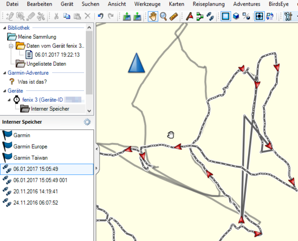The image size is (298, 241).
Task: Open the Suchen menu
Action: 90,4
